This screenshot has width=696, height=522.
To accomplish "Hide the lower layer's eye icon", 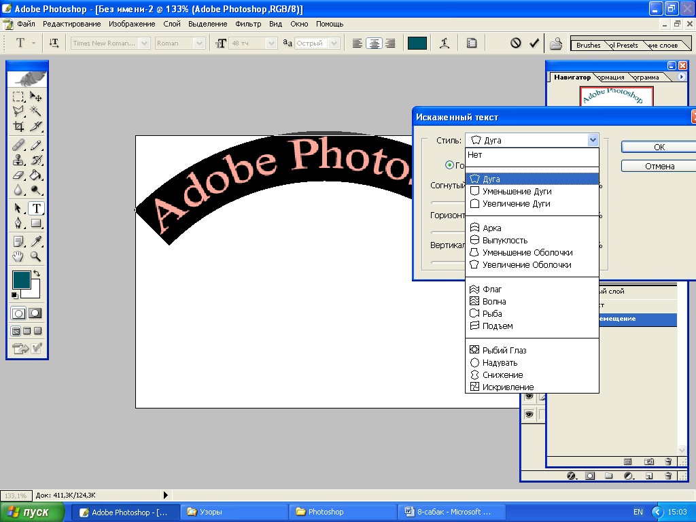I will coord(529,414).
